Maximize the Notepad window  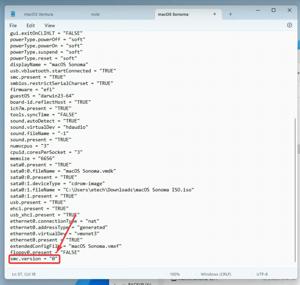273,10
